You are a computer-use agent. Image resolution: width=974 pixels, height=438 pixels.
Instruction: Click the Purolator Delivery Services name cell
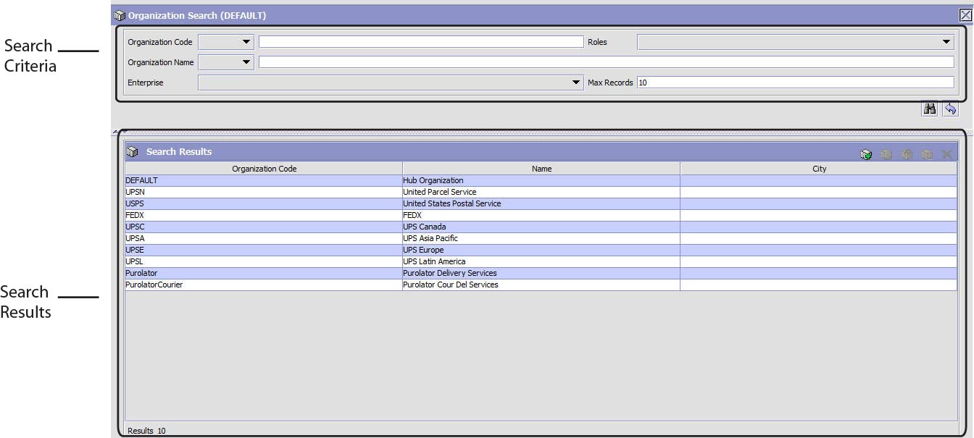tap(541, 273)
